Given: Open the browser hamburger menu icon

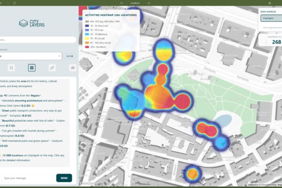Looking at the screenshot, I should point(277,3).
